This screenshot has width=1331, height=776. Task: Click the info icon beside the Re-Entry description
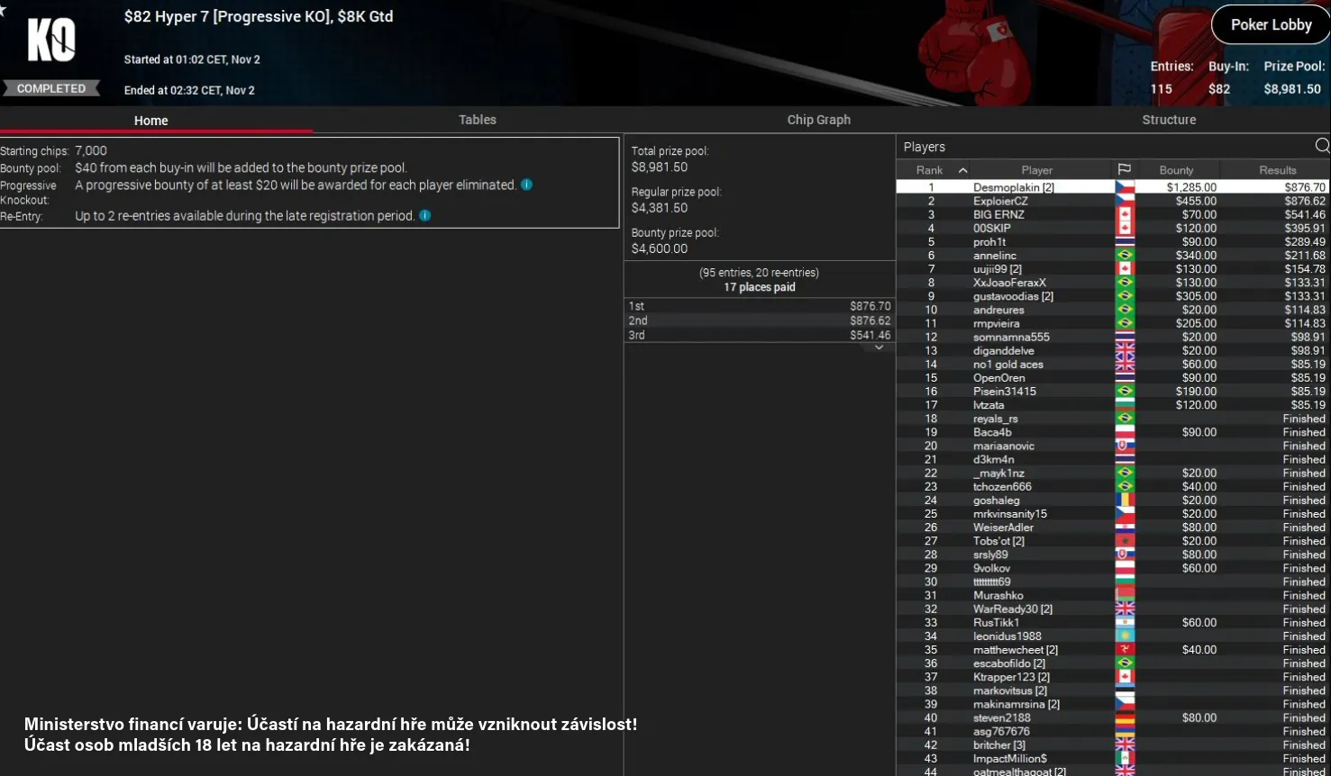[424, 215]
